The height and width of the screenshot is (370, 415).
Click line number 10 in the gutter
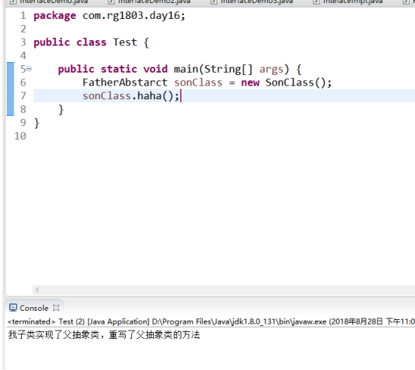click(x=20, y=136)
